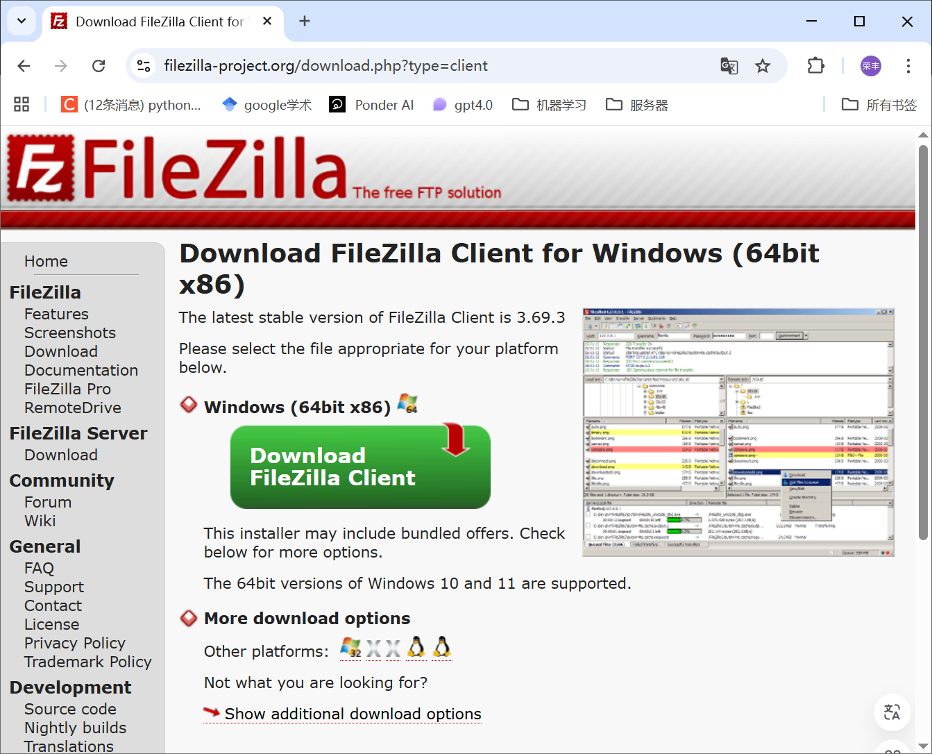Open the Privacy Policy link
Screen dimensions: 932x754
(75, 643)
